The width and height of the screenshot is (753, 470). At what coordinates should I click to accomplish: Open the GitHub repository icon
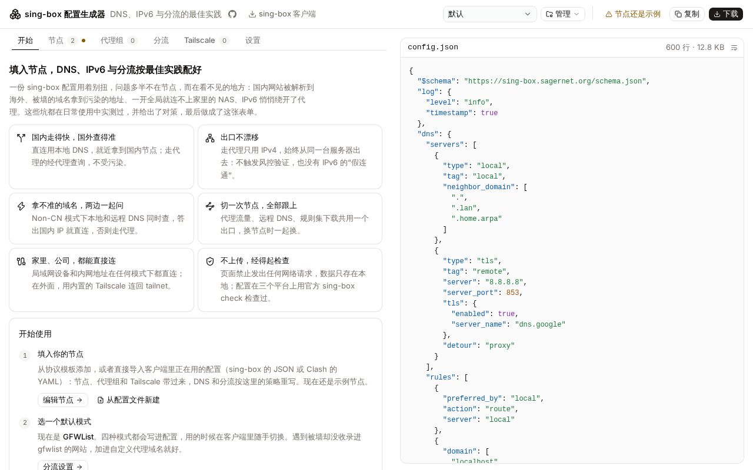232,14
